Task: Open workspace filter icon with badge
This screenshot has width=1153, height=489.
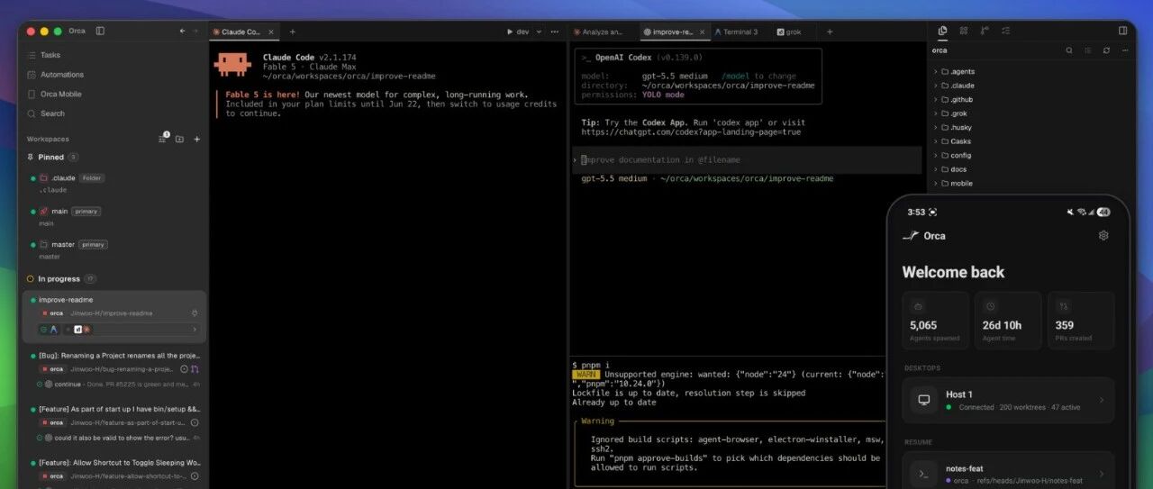Action: [163, 139]
